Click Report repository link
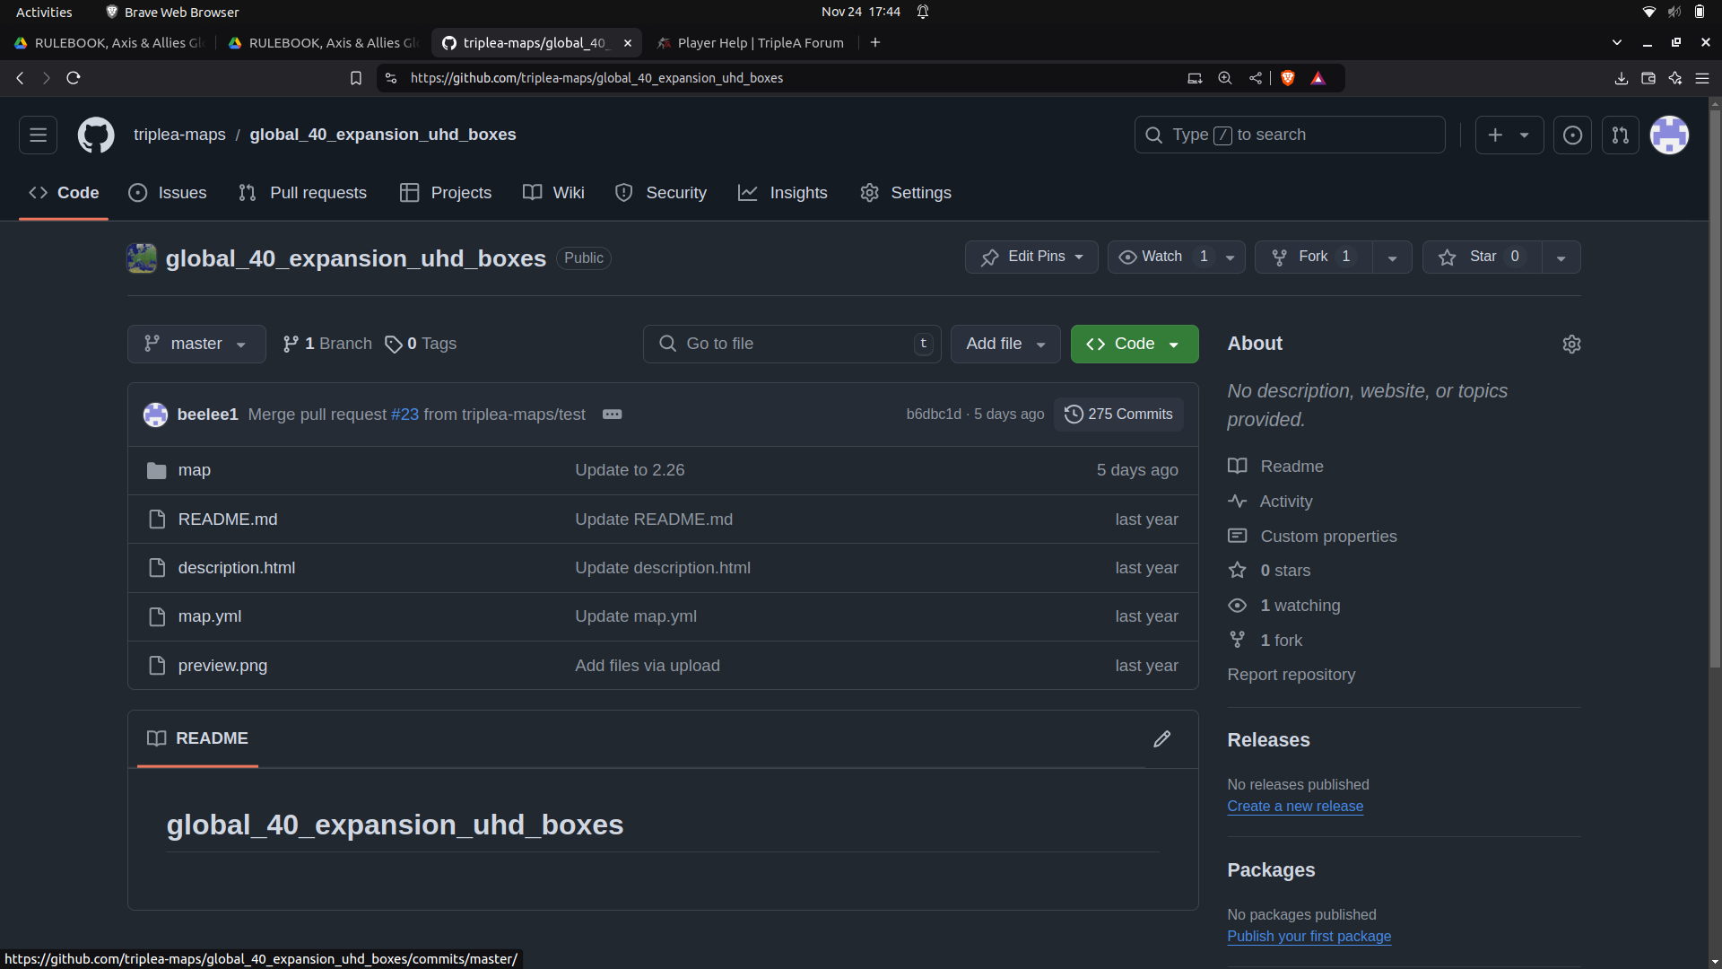 [x=1291, y=675]
